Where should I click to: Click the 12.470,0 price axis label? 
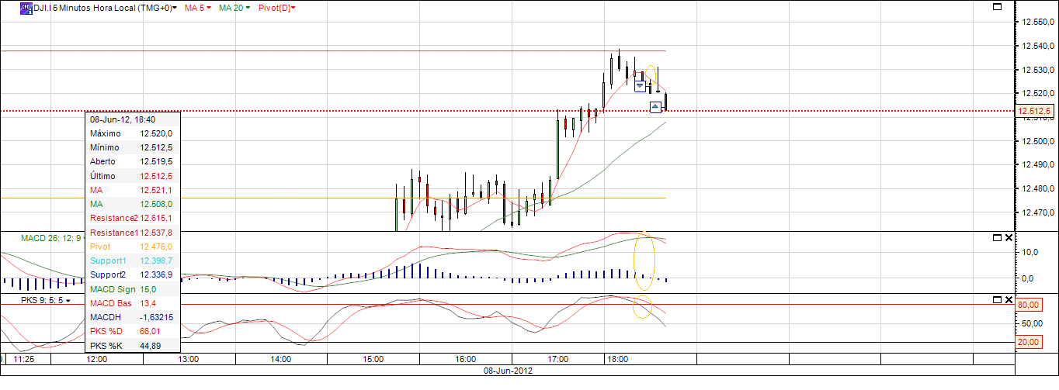tap(1038, 212)
